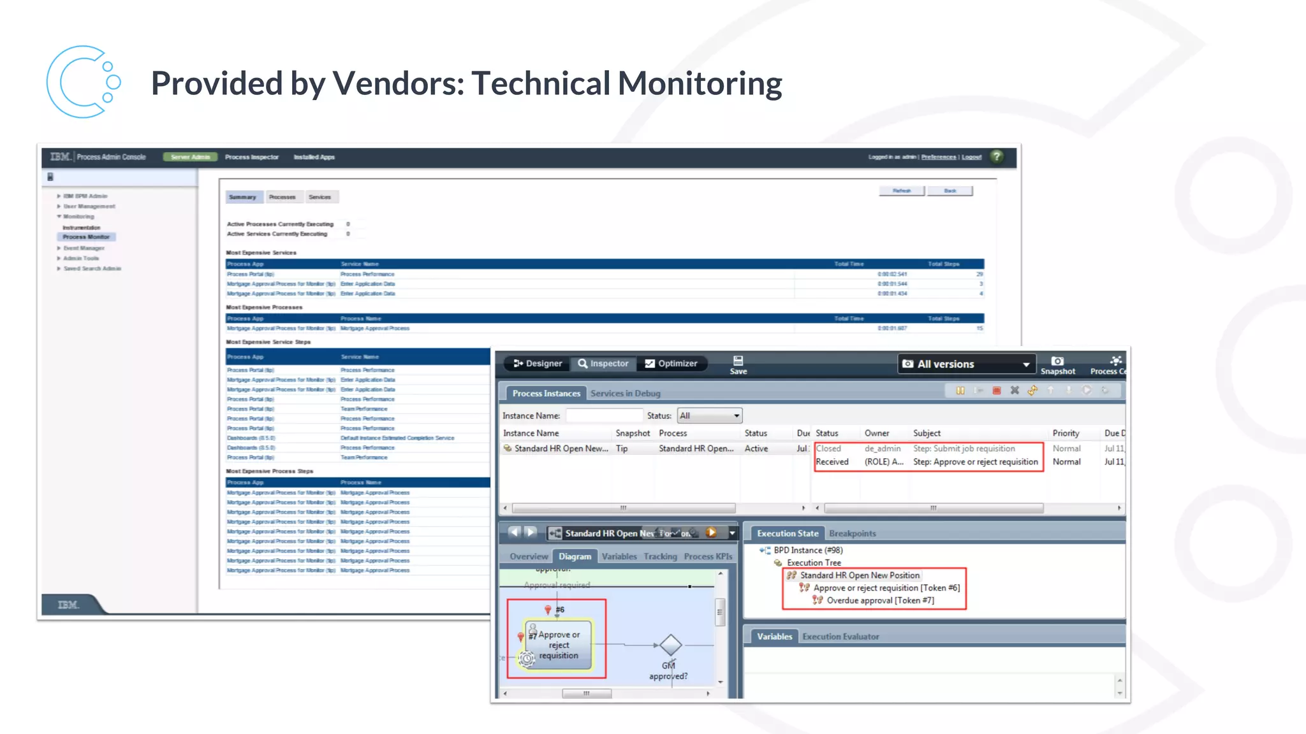Image resolution: width=1306 pixels, height=734 pixels.
Task: Click the Process Center icon
Action: point(1116,361)
